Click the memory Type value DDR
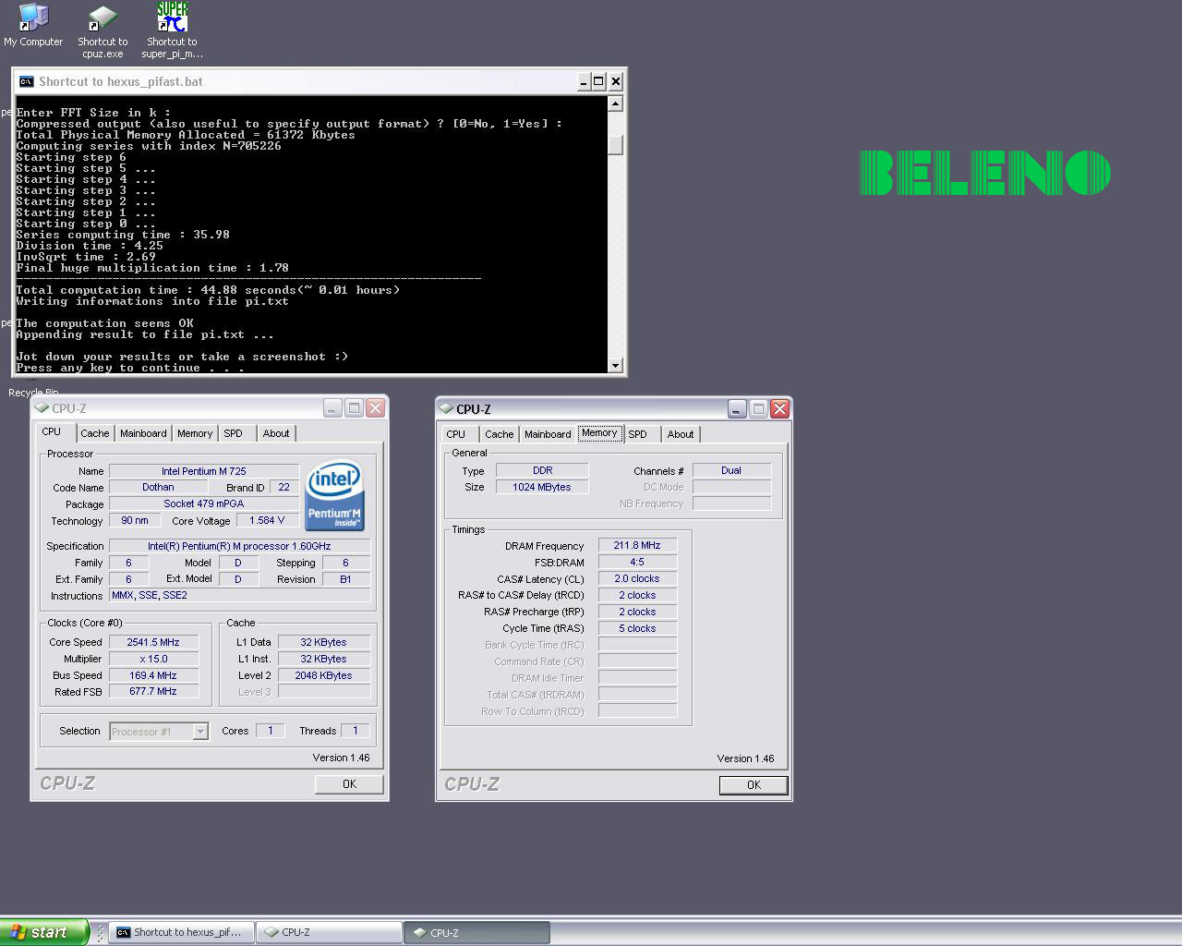This screenshot has height=946, width=1182. (542, 470)
